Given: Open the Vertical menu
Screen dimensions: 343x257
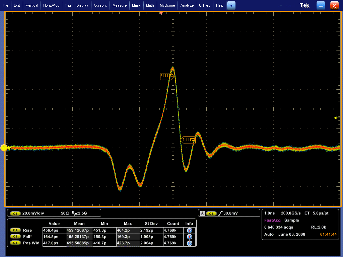Looking at the screenshot, I should tap(32, 5).
